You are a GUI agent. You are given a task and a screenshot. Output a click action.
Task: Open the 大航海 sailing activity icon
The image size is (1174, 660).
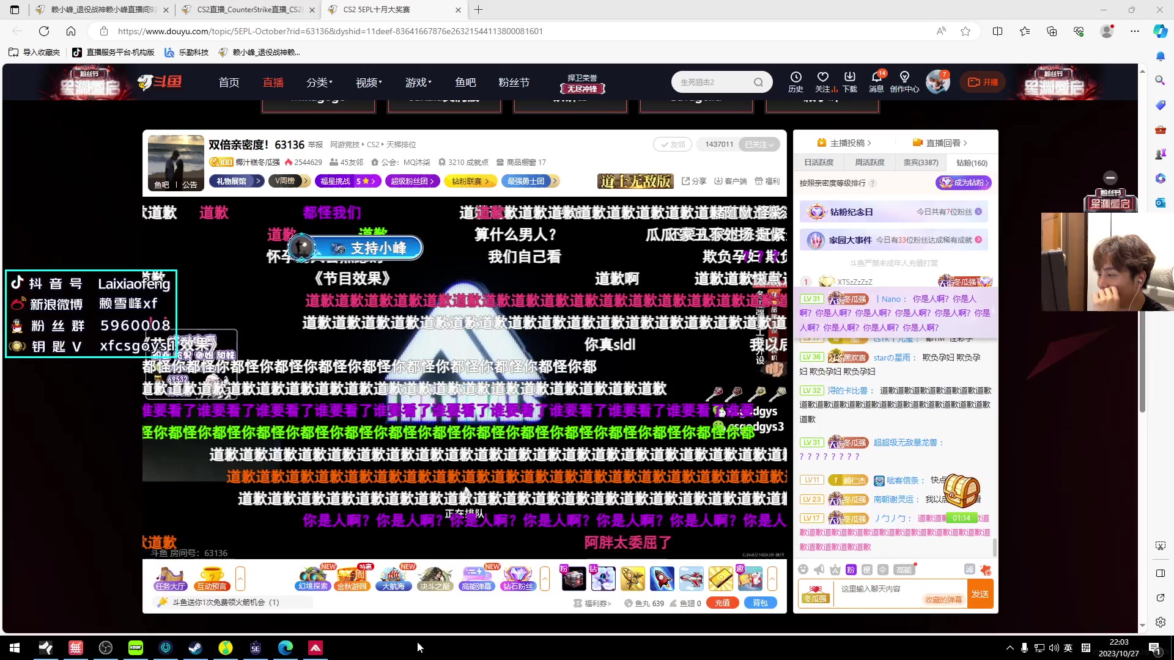click(393, 578)
